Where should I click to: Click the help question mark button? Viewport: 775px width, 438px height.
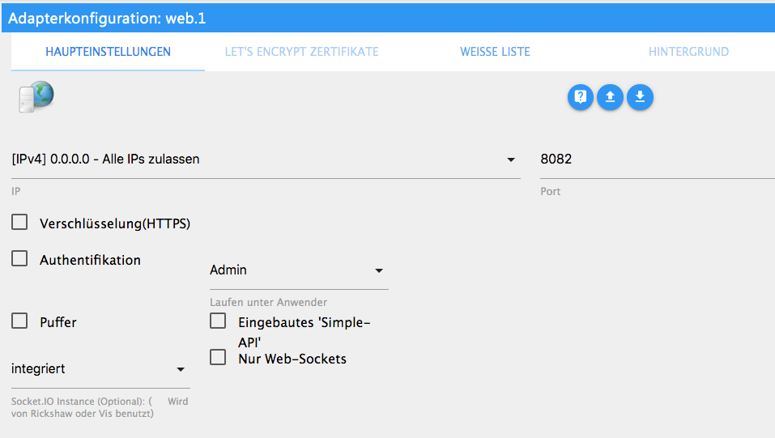[x=581, y=97]
